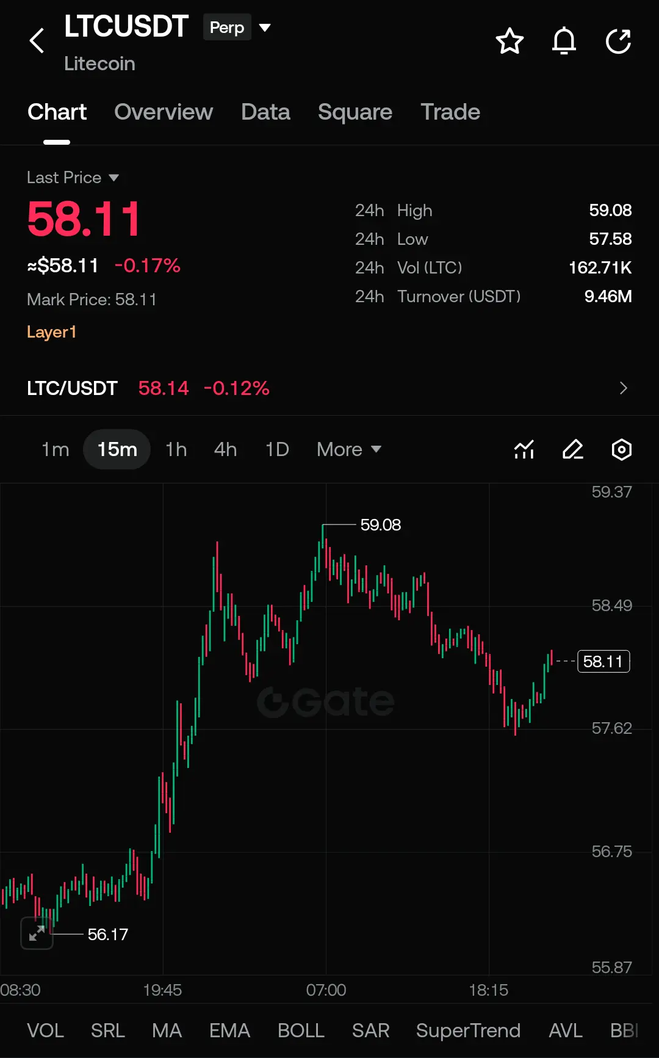Select the 1h timeframe
Viewport: 659px width, 1058px height.
point(176,449)
